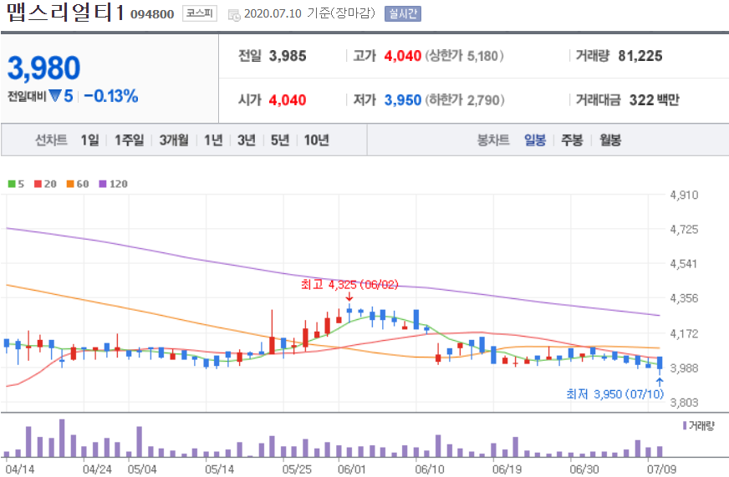
Task: Switch to 일봉 daily candle chart
Action: pos(535,140)
